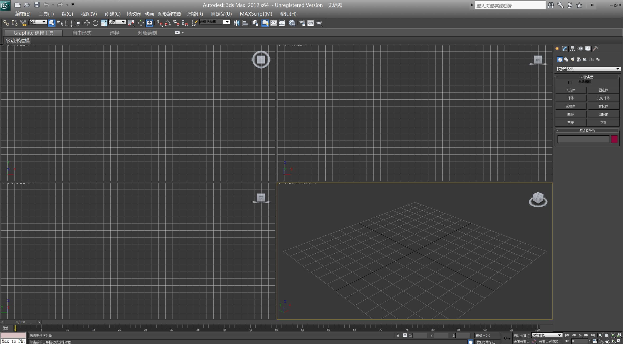Viewport: 623px width, 344px height.
Task: Click the Mirror tool icon
Action: [236, 23]
